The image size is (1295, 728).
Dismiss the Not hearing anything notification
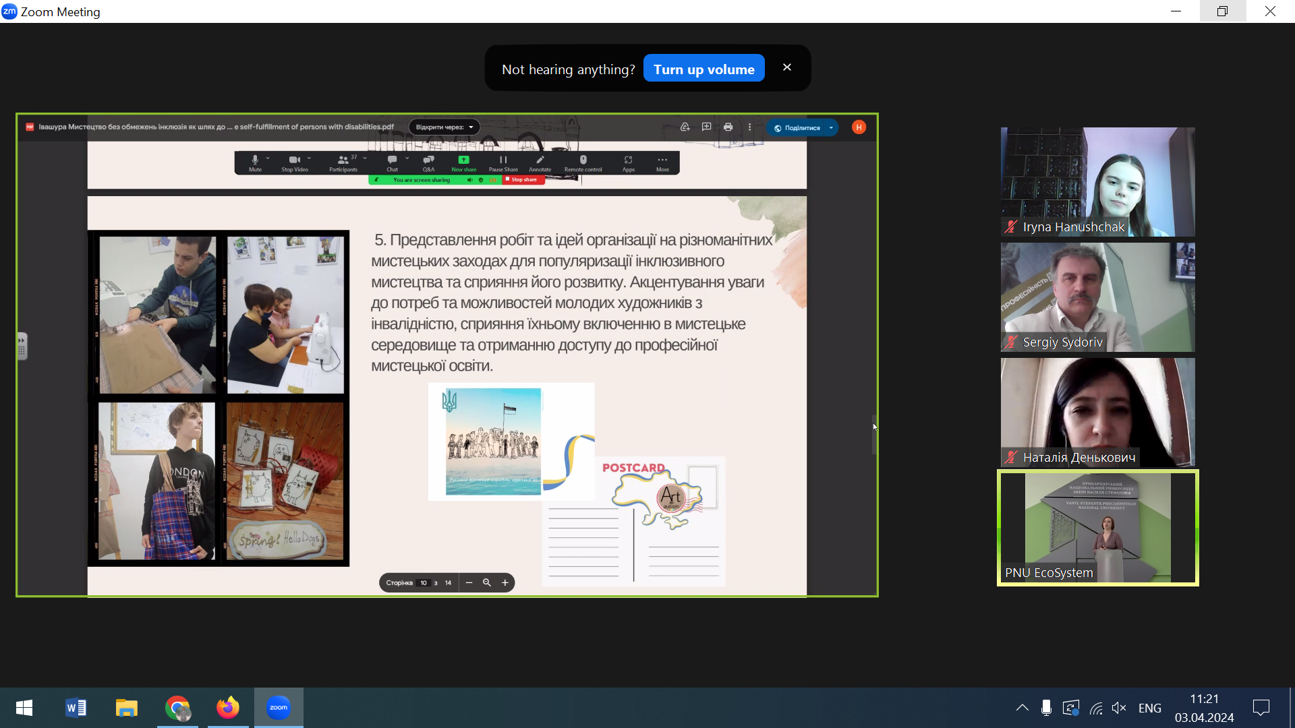[786, 67]
